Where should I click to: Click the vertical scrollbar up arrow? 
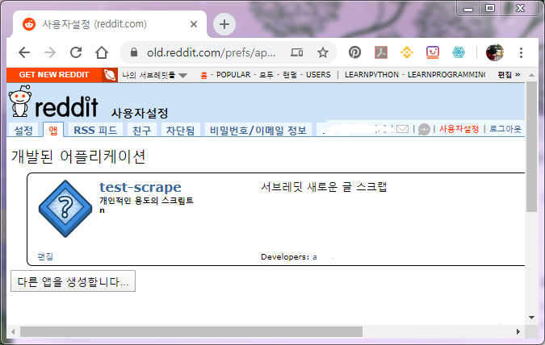[x=531, y=75]
